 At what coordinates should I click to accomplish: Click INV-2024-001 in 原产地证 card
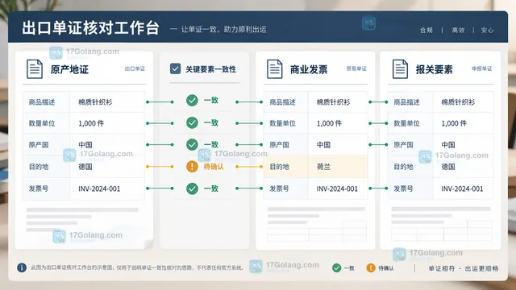(99, 188)
